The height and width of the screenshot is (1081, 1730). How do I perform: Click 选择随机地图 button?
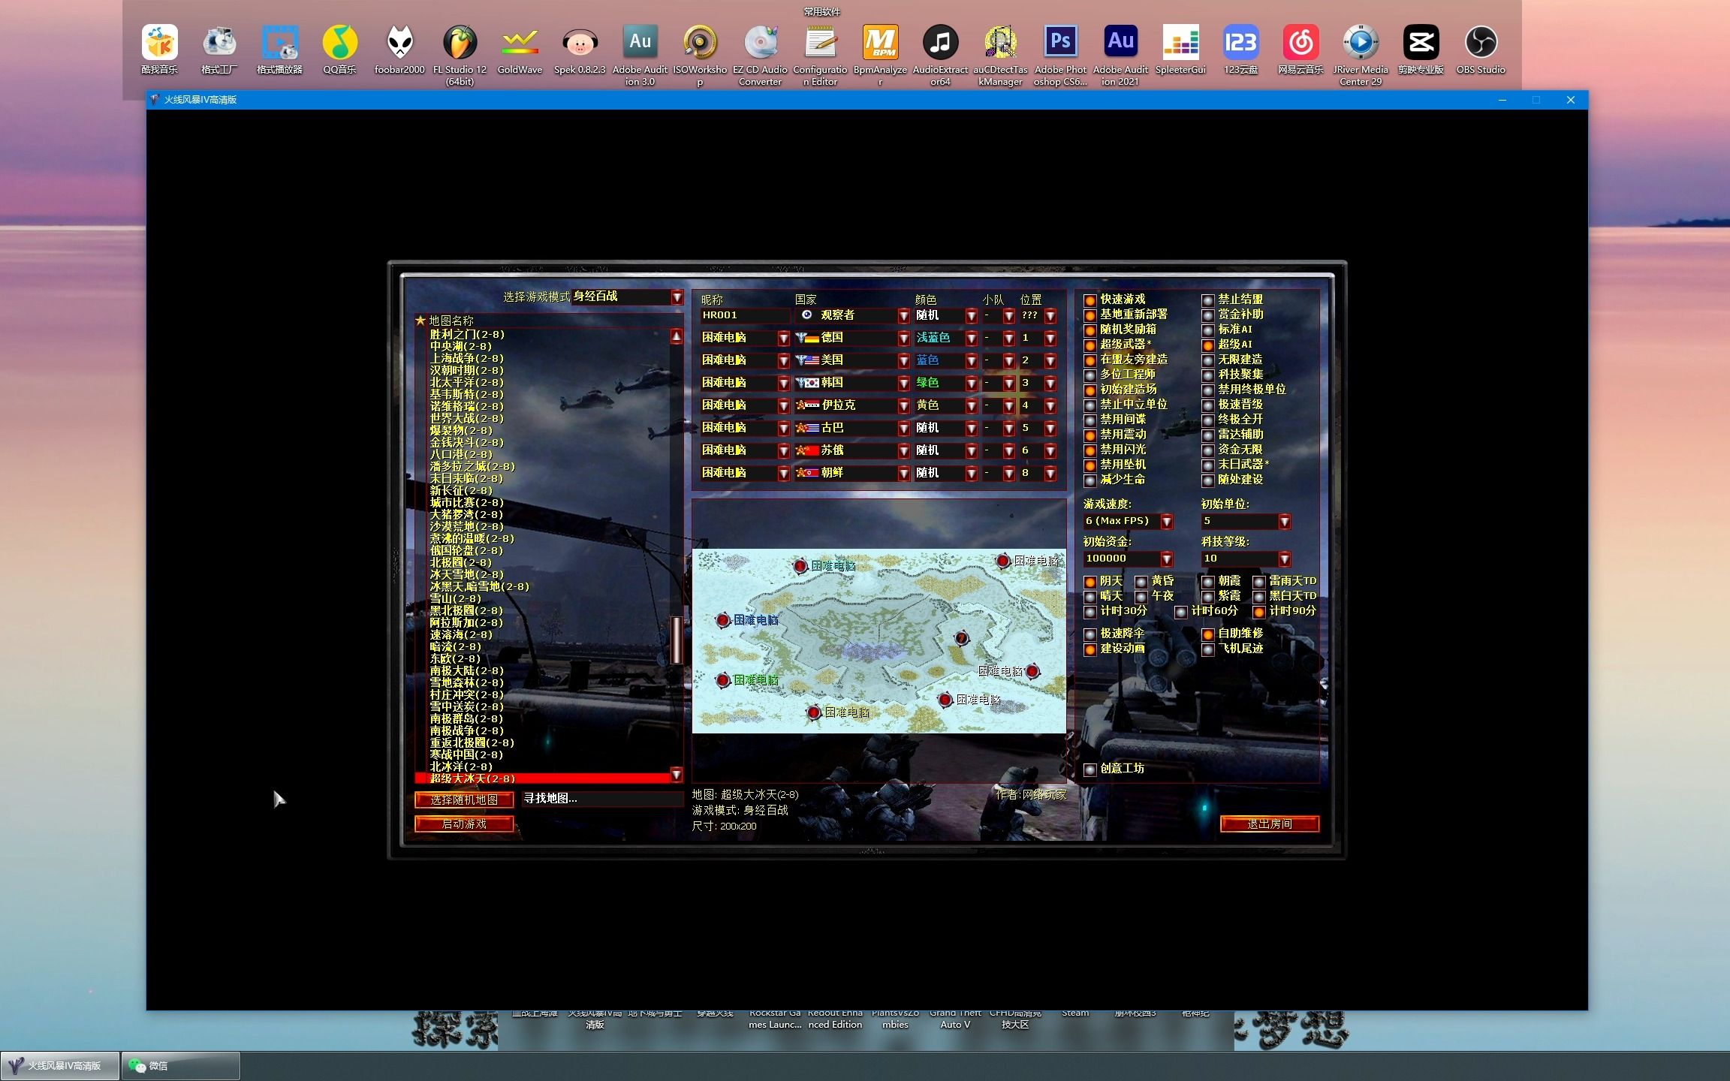click(464, 799)
